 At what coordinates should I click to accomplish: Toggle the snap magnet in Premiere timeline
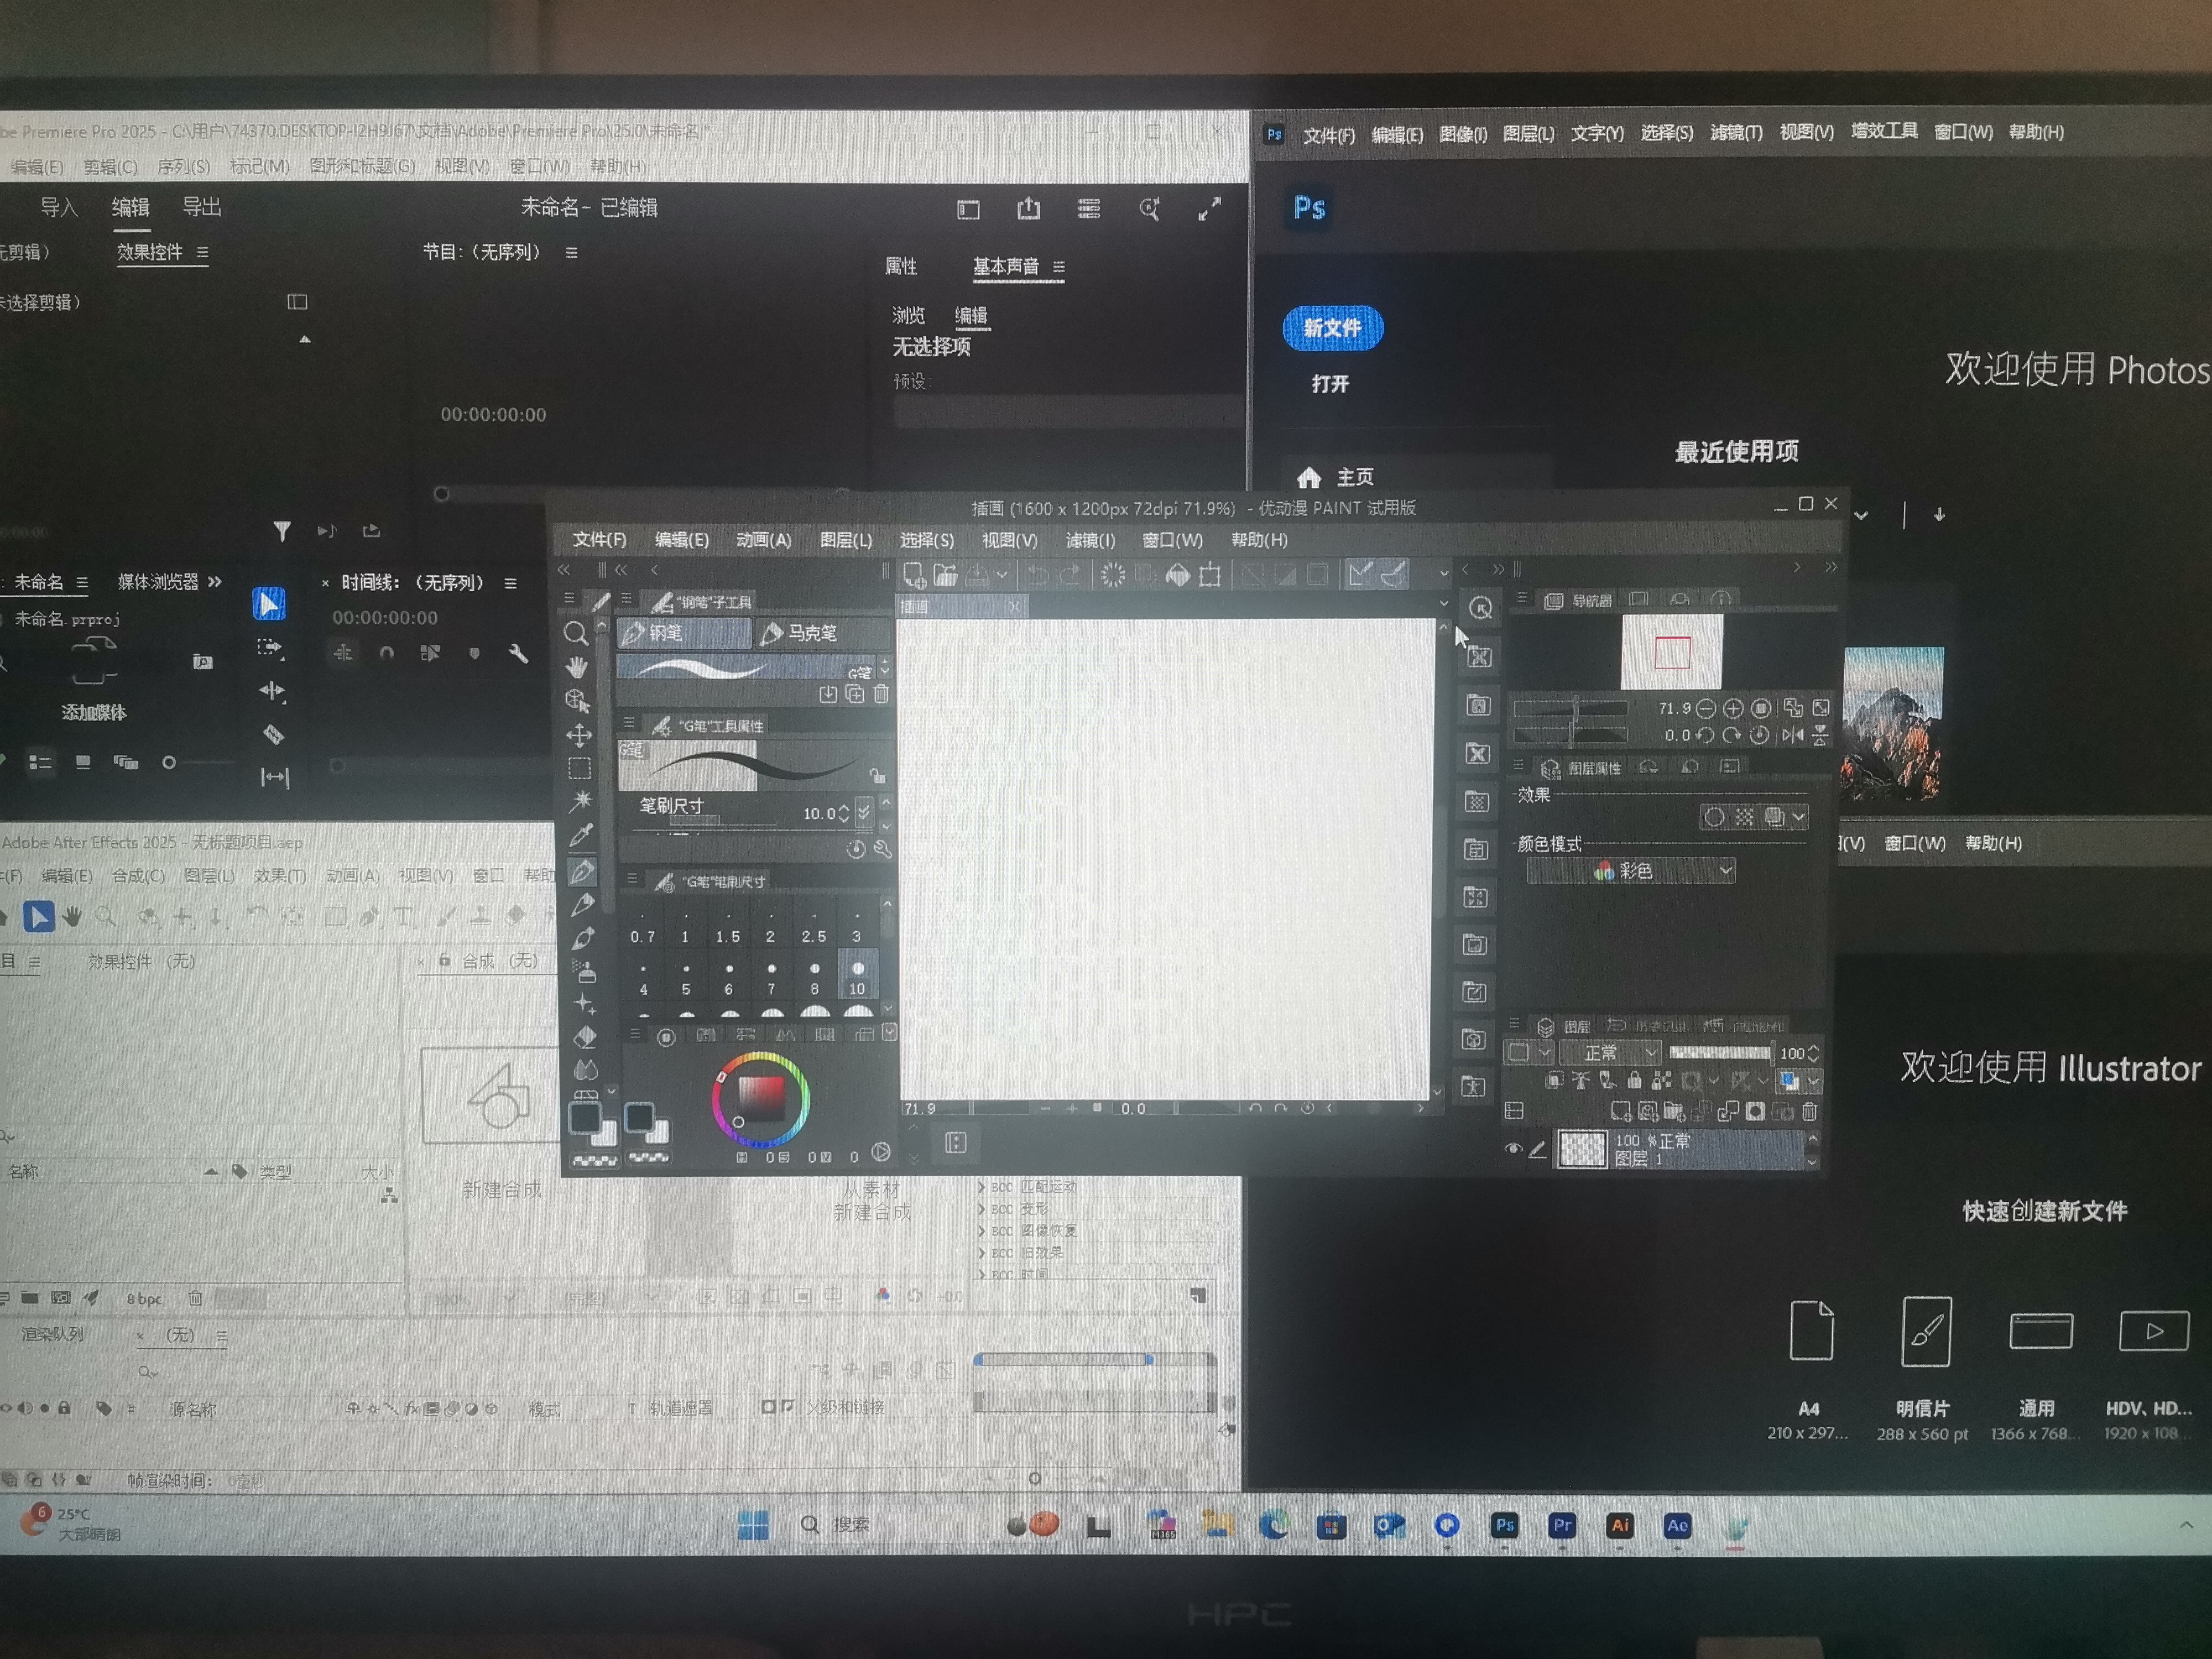tap(387, 653)
